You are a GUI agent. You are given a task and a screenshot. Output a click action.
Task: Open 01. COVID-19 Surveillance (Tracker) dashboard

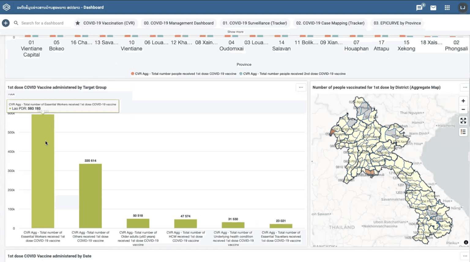(255, 23)
